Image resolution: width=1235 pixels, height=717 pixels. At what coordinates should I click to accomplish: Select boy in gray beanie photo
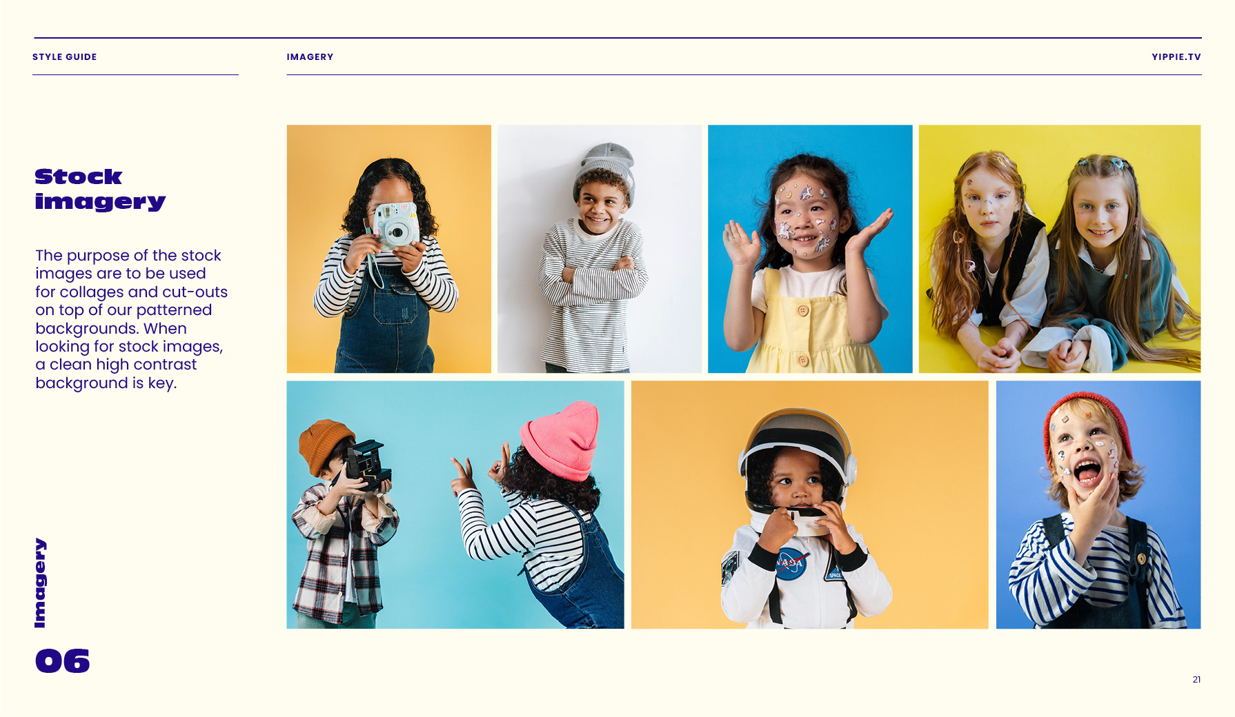[600, 249]
